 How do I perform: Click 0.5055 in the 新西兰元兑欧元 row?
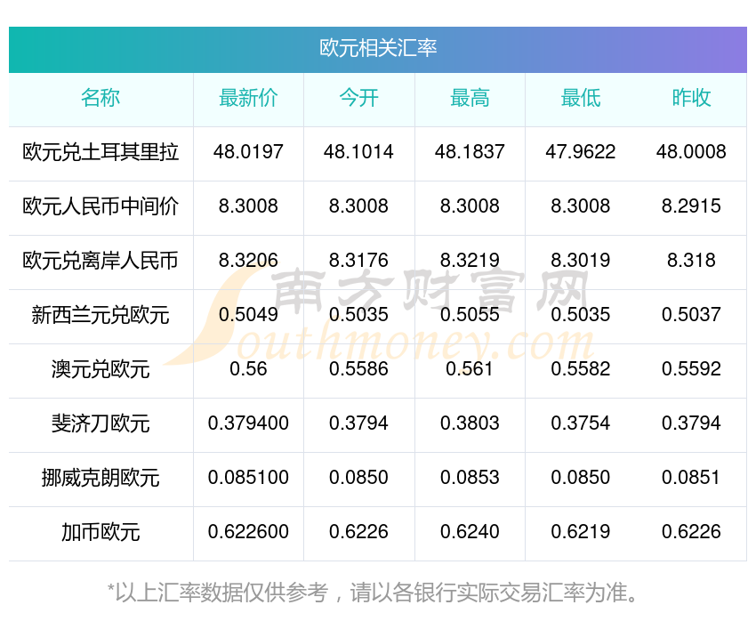(470, 315)
